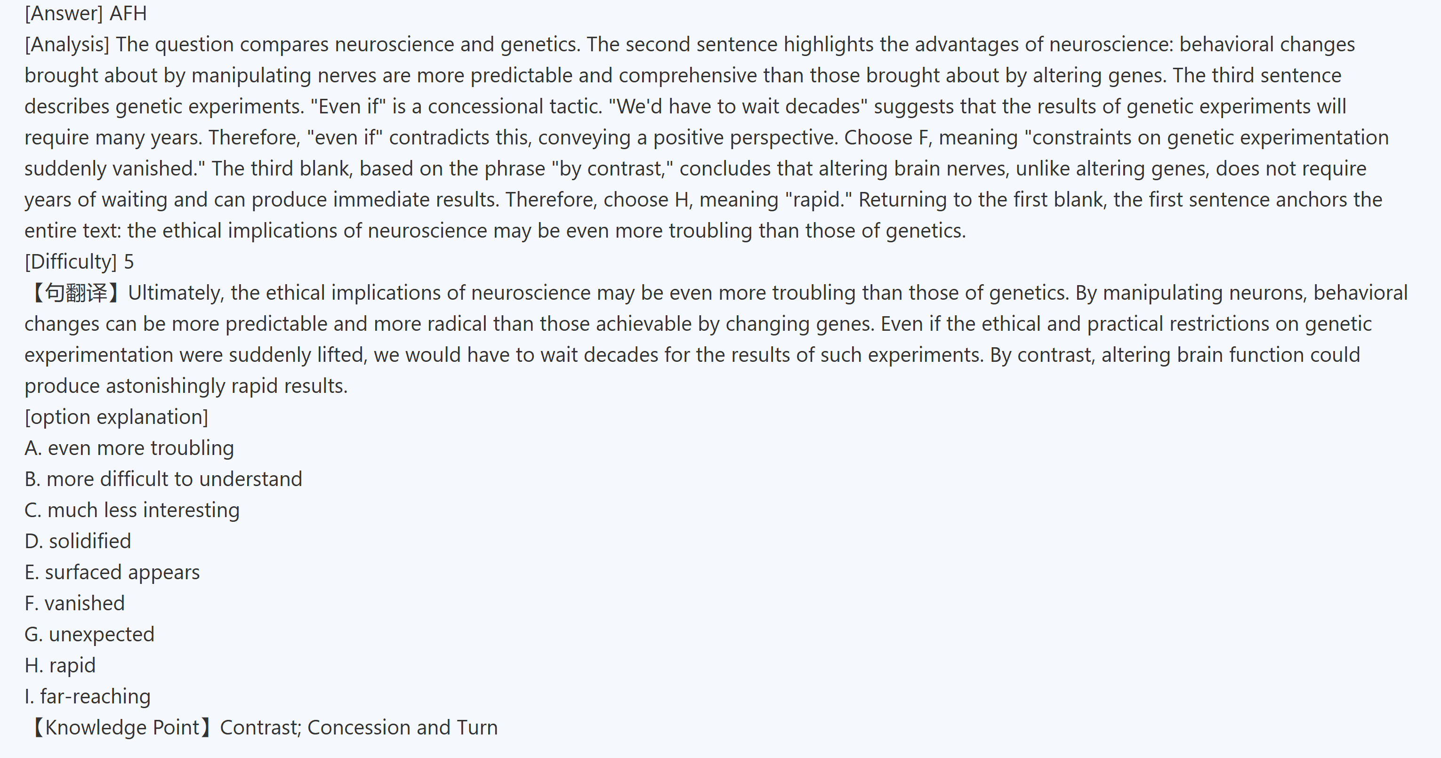Select option H "rapid"

pyautogui.click(x=60, y=665)
